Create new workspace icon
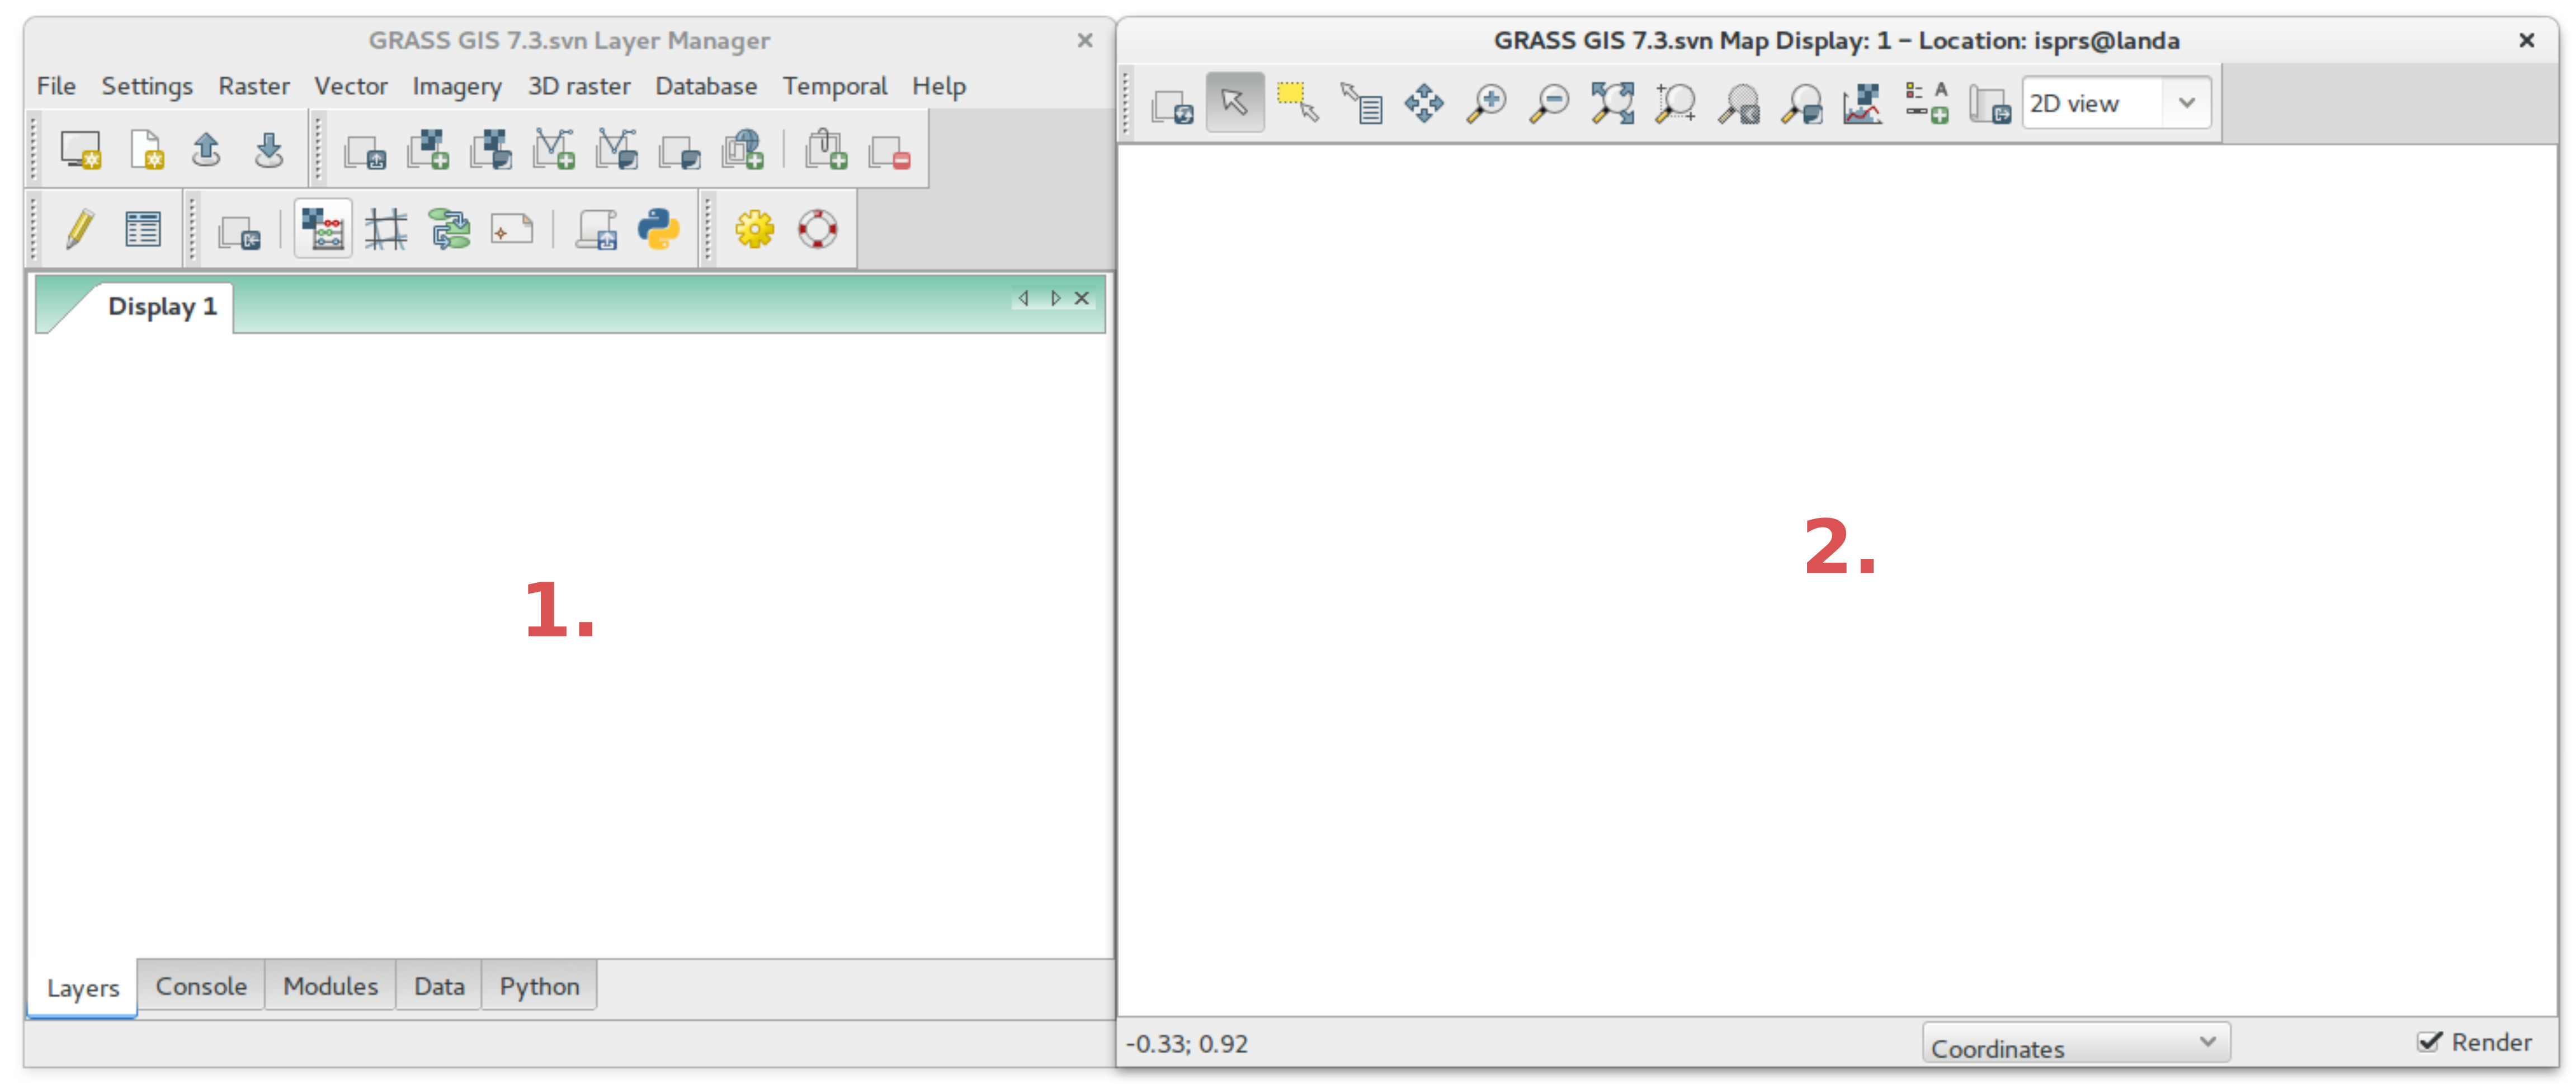This screenshot has width=2576, height=1084. click(x=146, y=150)
